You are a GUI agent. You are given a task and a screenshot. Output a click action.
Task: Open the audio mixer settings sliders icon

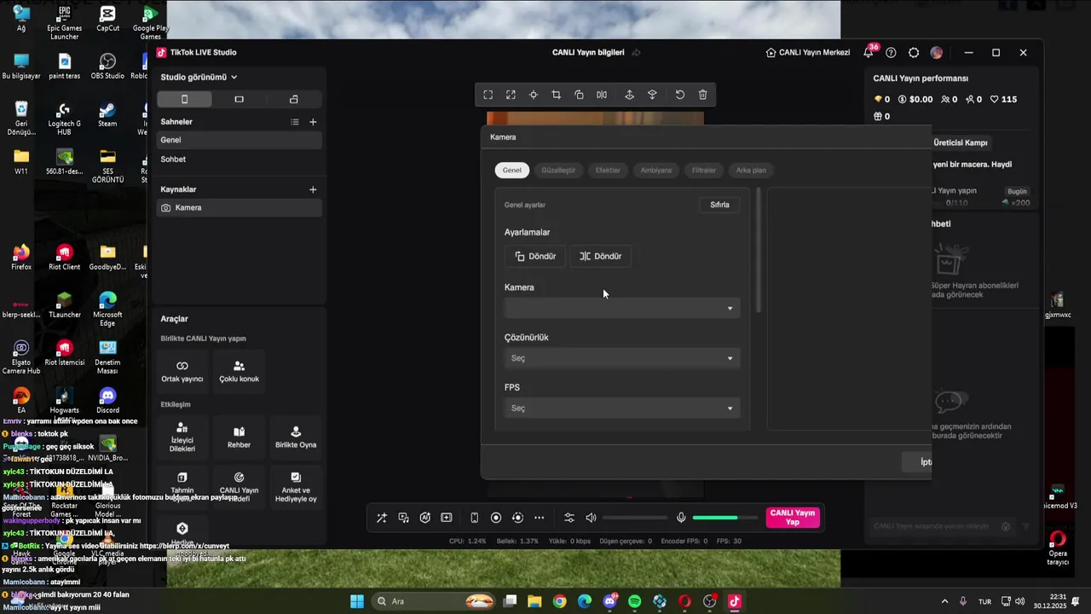569,518
